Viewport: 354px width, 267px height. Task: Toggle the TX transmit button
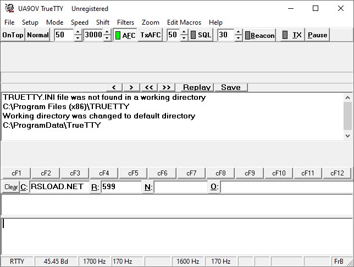pyautogui.click(x=292, y=35)
